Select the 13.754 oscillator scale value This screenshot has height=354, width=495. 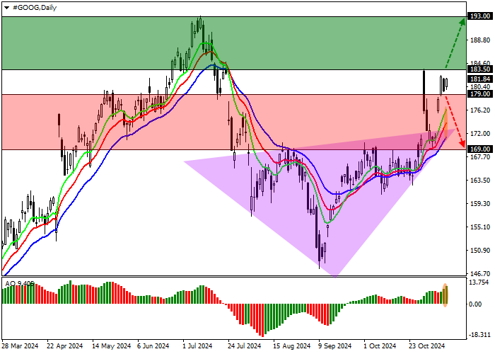[x=479, y=282]
